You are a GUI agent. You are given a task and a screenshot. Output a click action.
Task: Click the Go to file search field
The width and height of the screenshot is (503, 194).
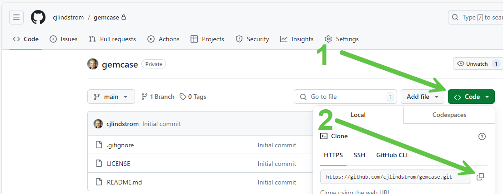[345, 97]
